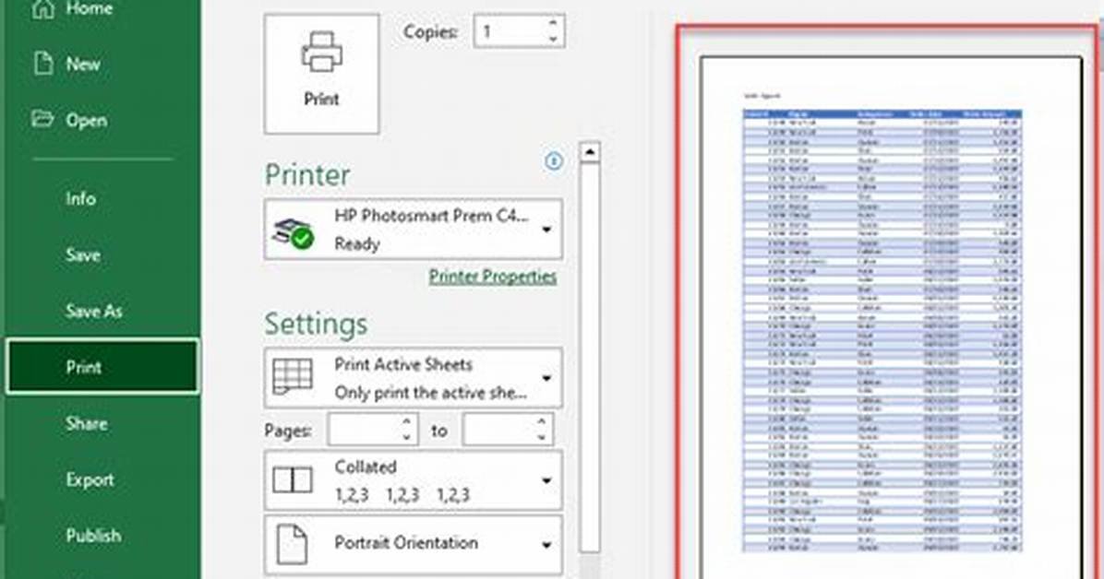Click the settings scrollbar up arrow
This screenshot has height=579, width=1104.
coord(590,152)
